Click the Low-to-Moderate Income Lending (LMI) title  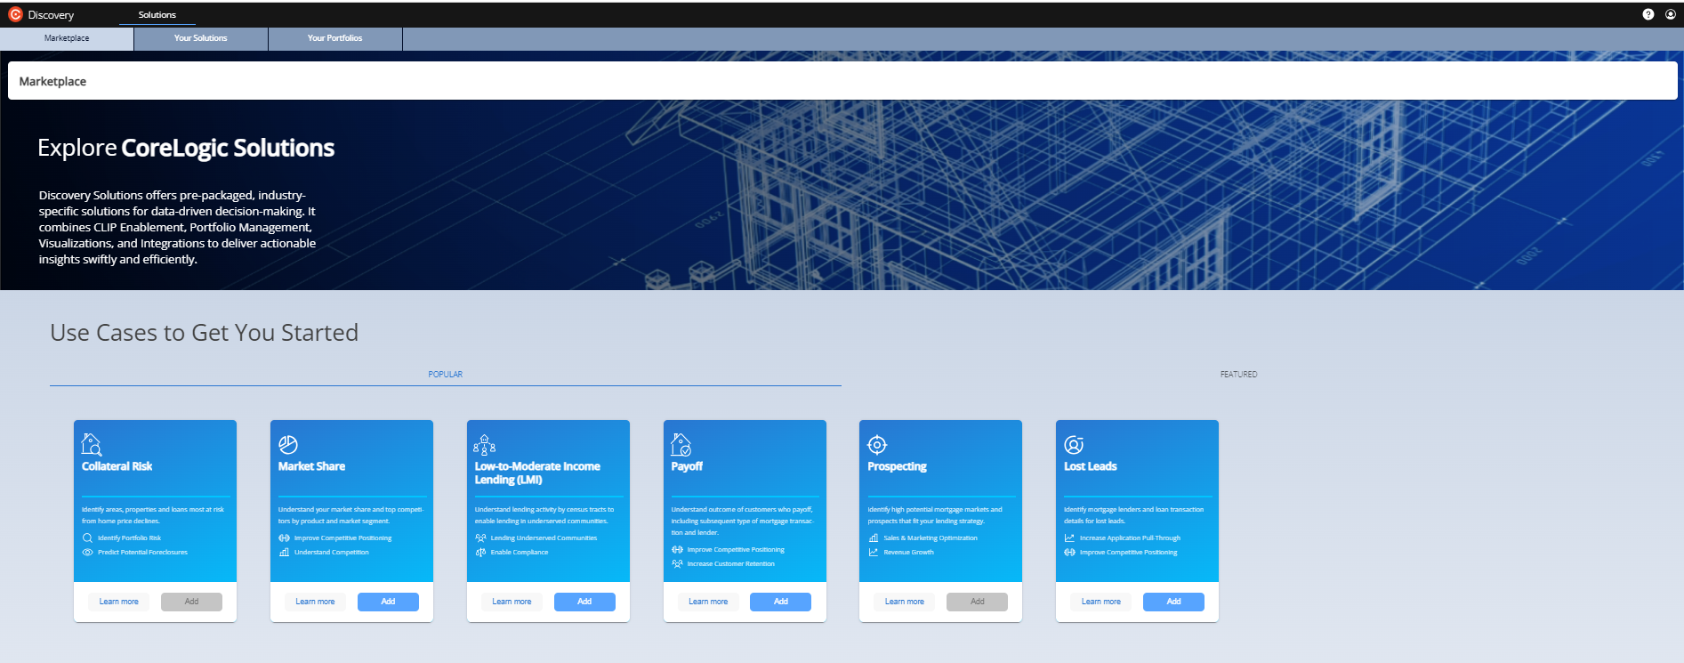[x=537, y=473]
